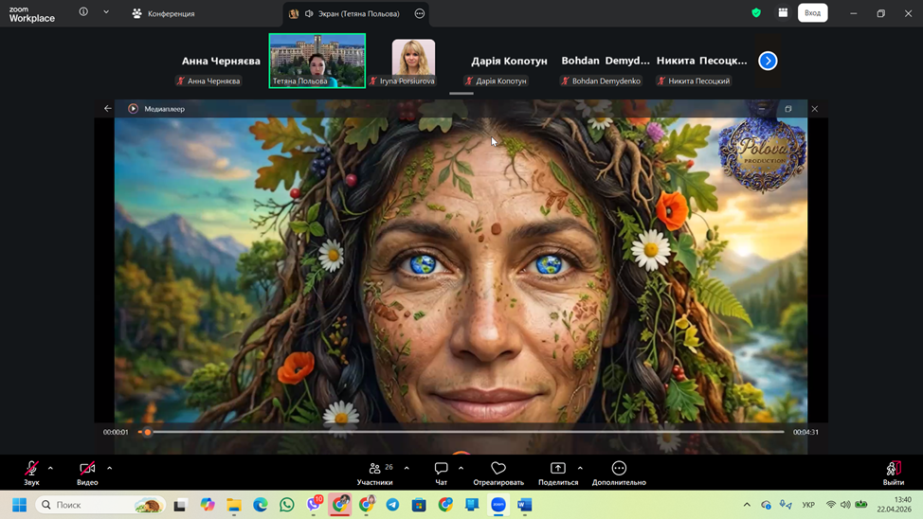Open the meeting info icon
923x519 pixels.
(x=83, y=11)
